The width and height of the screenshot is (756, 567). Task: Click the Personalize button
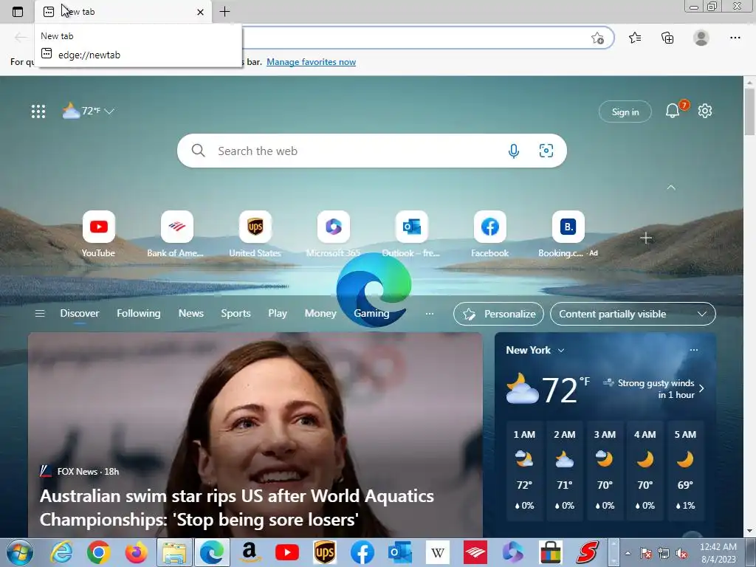point(498,314)
